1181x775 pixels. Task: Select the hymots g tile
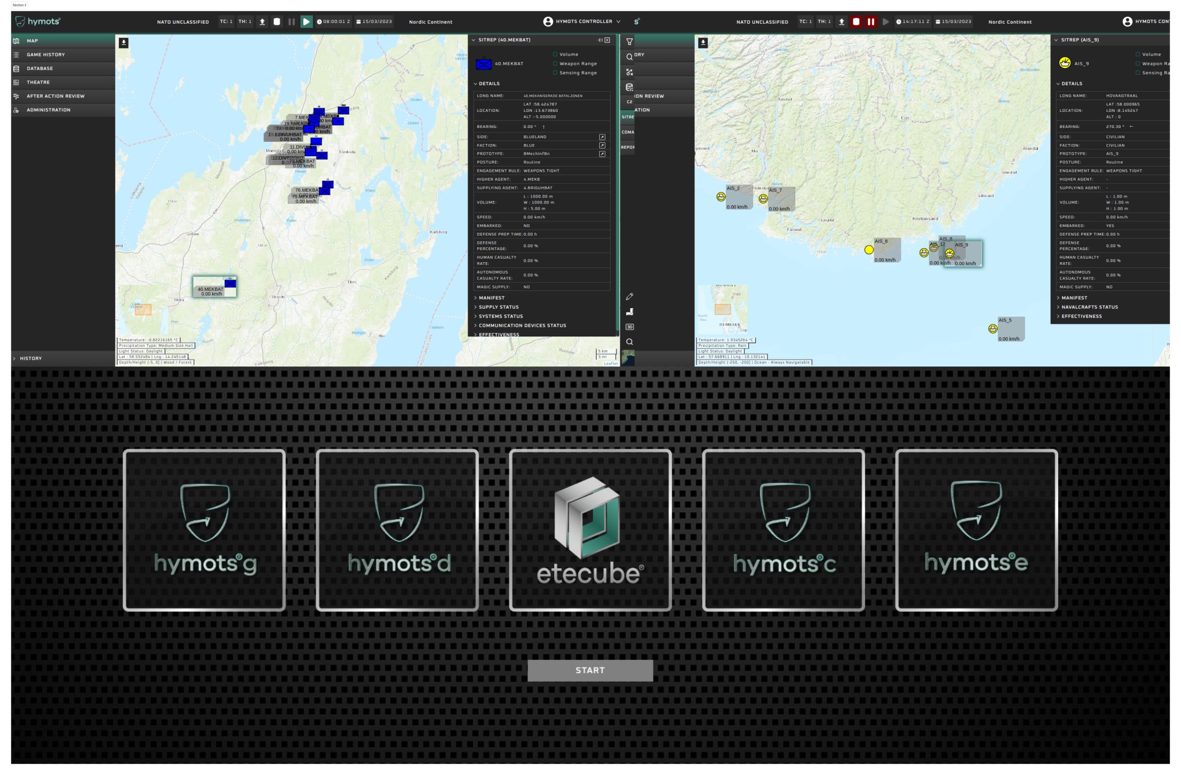click(204, 530)
